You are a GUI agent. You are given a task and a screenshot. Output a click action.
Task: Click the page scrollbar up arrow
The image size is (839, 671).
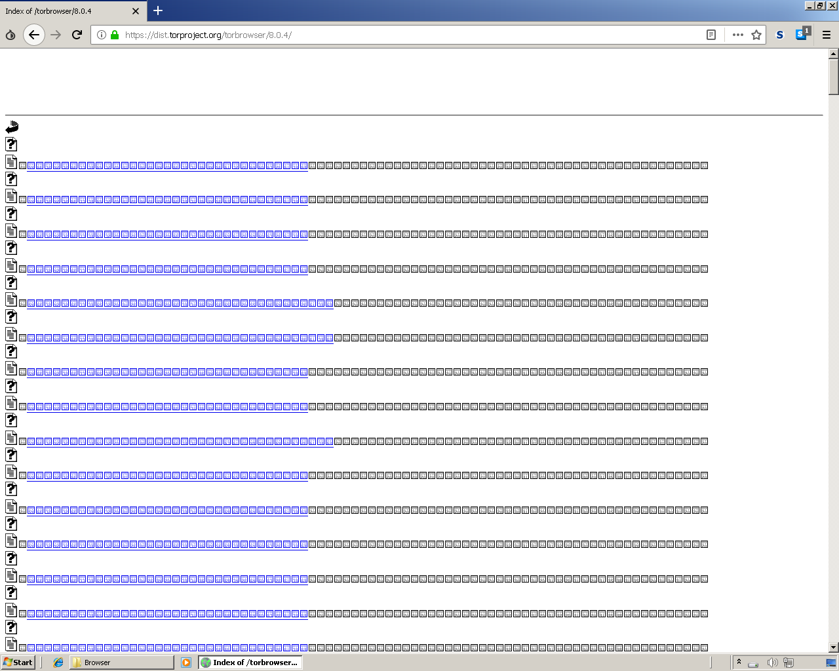pos(834,54)
